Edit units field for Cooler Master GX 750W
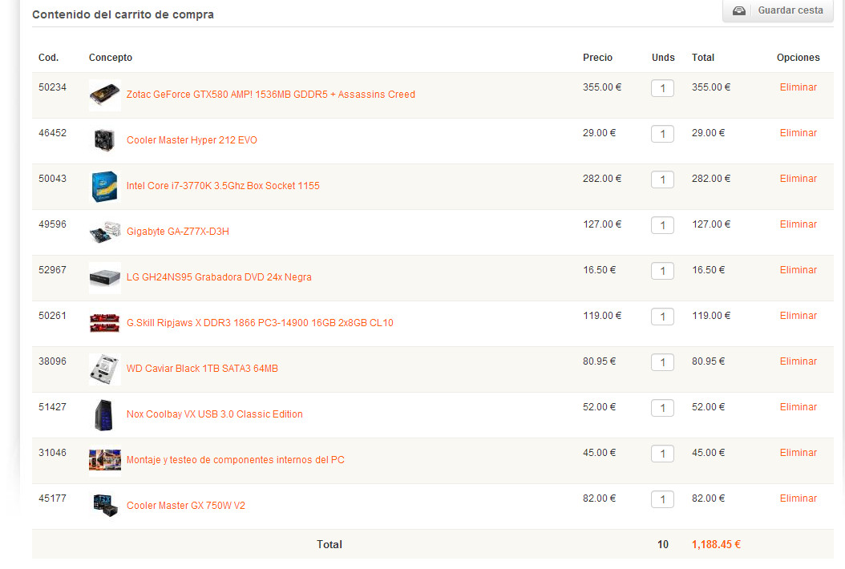 [662, 499]
